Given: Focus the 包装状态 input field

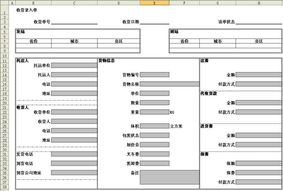Looking at the screenshot, I should click(154, 136).
